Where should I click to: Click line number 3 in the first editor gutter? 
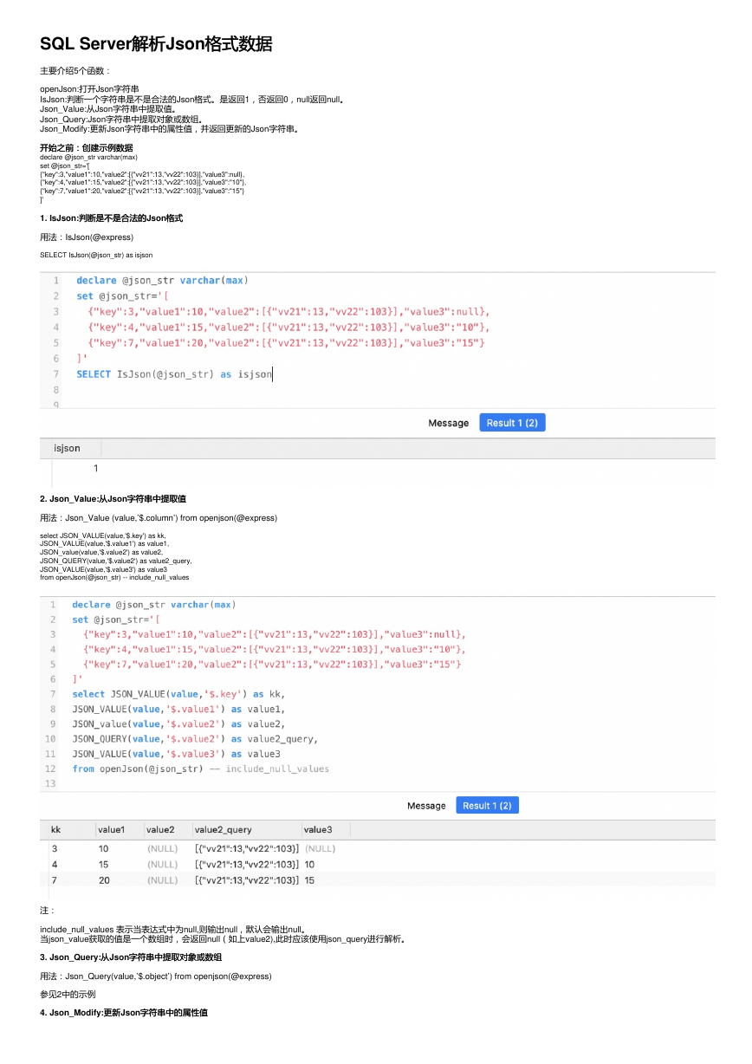(55, 312)
